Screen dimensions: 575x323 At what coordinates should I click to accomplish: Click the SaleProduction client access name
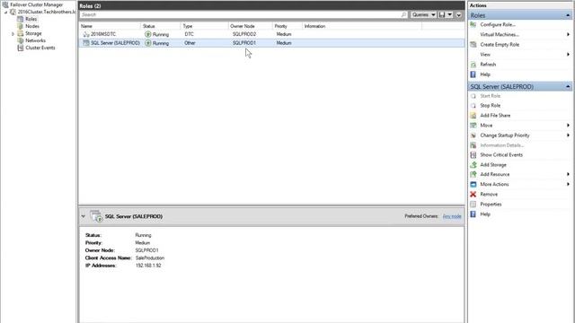click(x=150, y=258)
